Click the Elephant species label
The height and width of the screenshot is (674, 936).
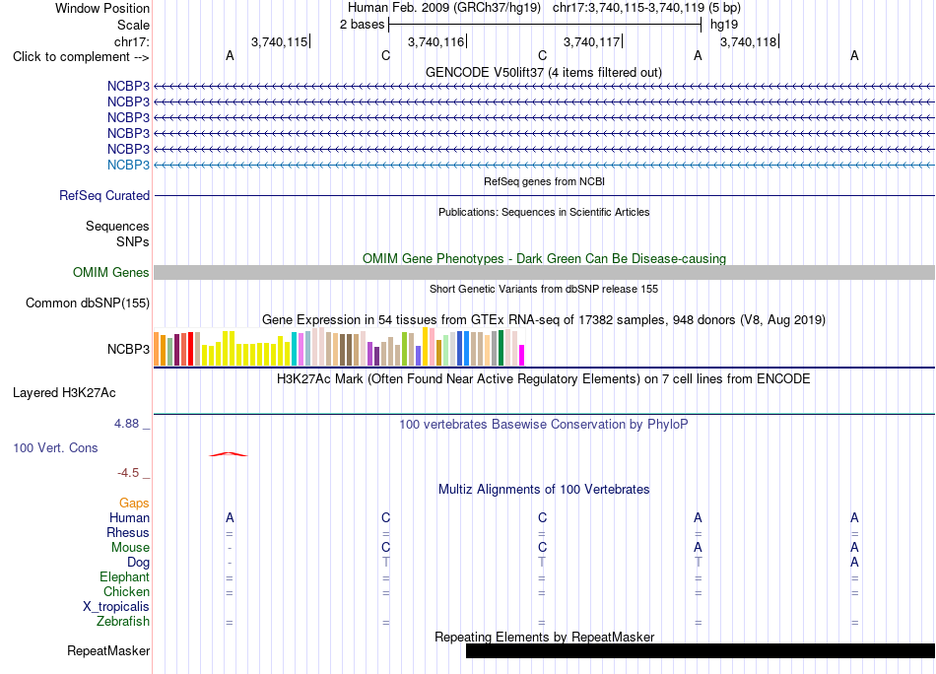point(125,576)
